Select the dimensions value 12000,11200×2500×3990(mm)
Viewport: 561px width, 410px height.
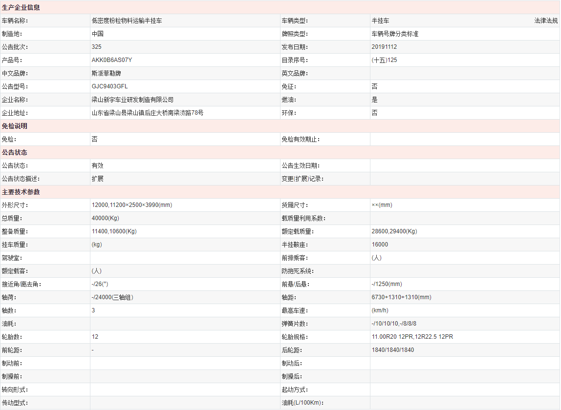coord(131,205)
